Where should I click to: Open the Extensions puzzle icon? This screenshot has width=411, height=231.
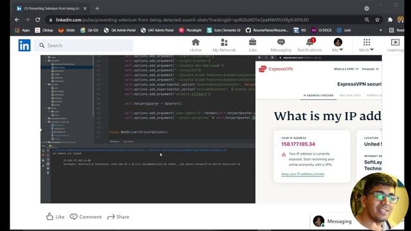click(390, 20)
